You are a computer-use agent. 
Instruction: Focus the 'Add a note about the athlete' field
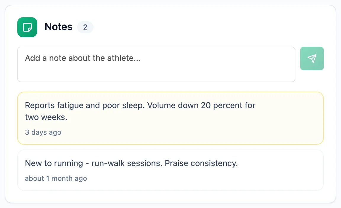click(x=156, y=64)
